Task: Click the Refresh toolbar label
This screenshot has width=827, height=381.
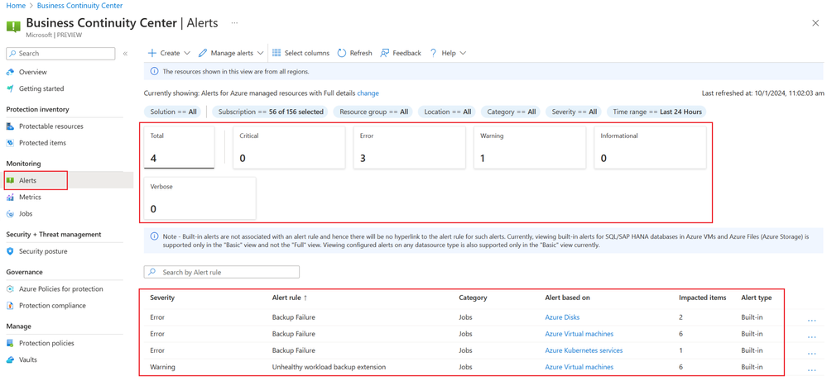Action: pos(361,53)
